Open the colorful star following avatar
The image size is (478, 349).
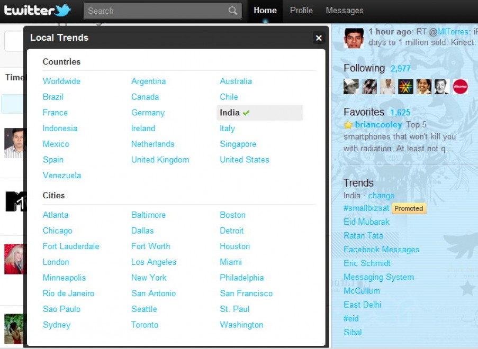[405, 87]
